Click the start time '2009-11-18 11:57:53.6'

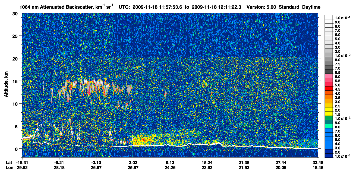[x=158, y=7]
